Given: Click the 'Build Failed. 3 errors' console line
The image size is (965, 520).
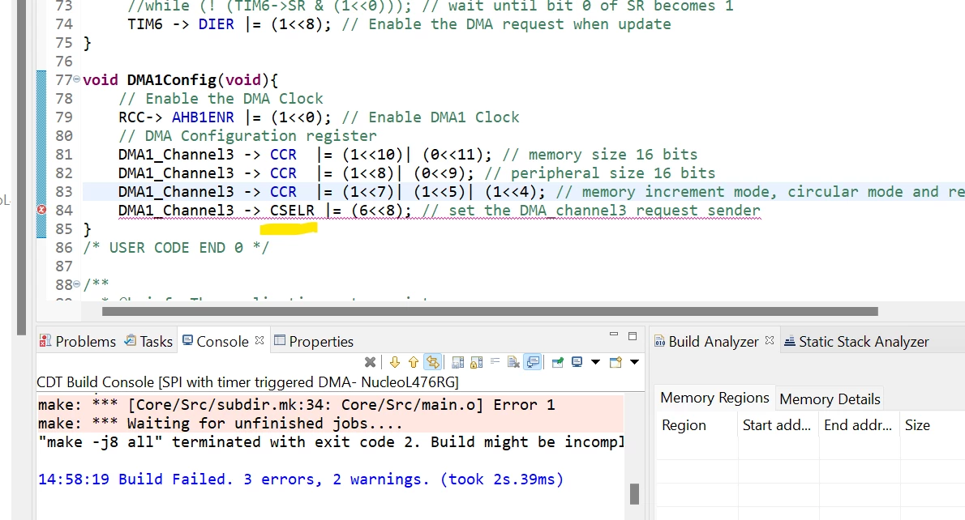Looking at the screenshot, I should [x=300, y=479].
